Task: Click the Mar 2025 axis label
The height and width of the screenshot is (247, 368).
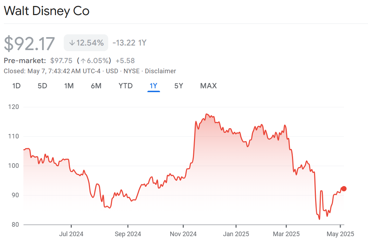Action: [286, 234]
